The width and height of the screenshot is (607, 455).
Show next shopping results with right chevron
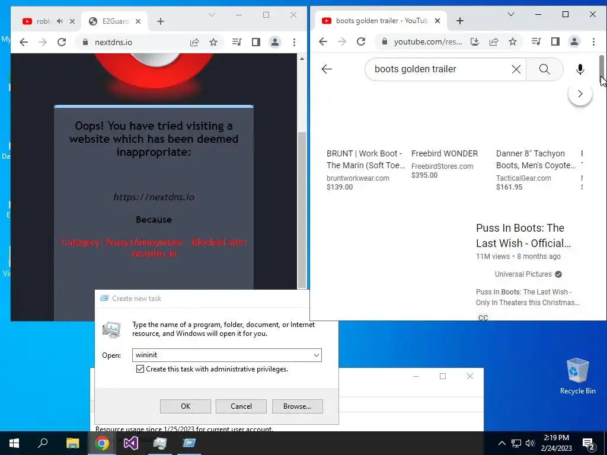pyautogui.click(x=580, y=94)
